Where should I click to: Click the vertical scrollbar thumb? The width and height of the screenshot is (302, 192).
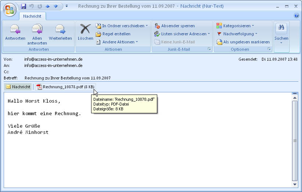295,141
